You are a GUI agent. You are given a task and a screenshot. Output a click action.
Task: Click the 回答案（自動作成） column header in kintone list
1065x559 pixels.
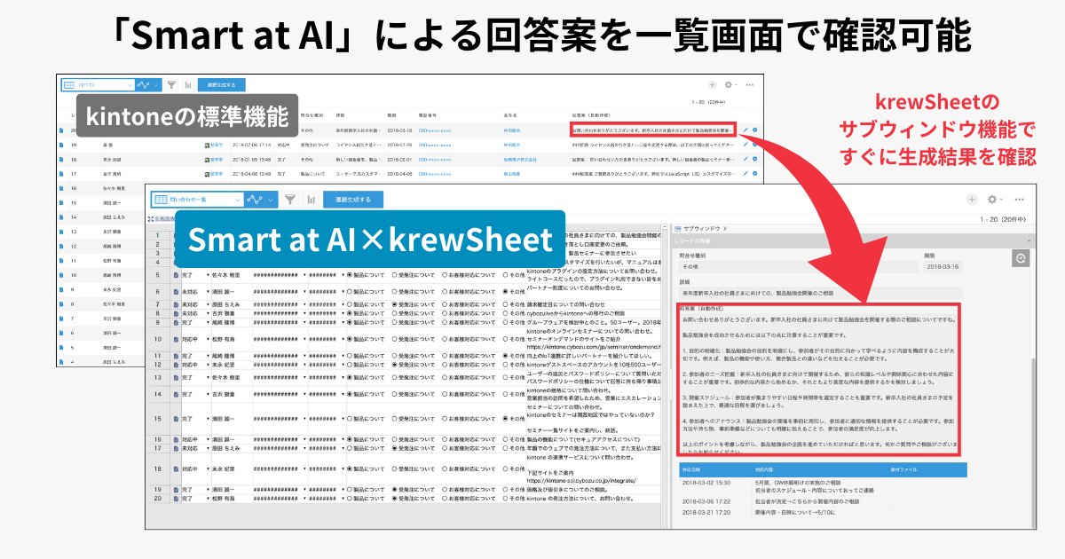click(x=593, y=115)
